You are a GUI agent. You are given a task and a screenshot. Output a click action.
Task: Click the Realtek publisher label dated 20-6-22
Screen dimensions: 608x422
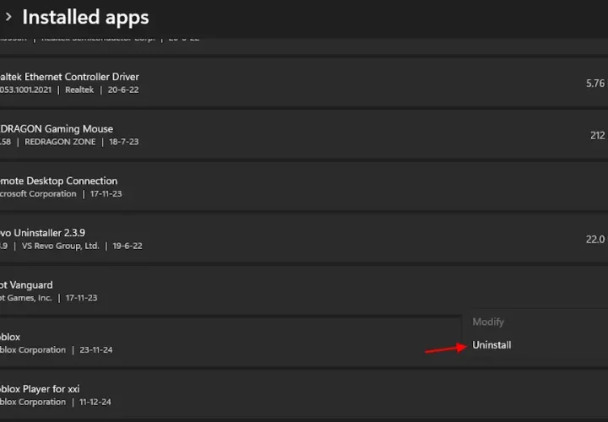[79, 89]
